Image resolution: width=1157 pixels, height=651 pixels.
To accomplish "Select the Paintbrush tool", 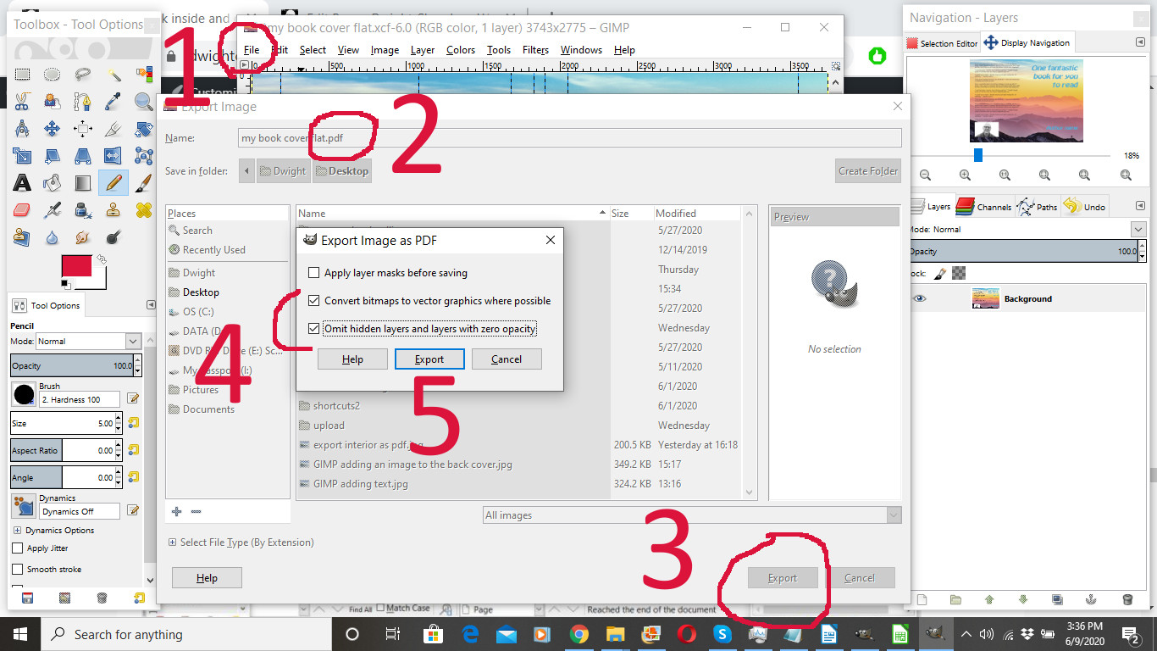I will (144, 183).
